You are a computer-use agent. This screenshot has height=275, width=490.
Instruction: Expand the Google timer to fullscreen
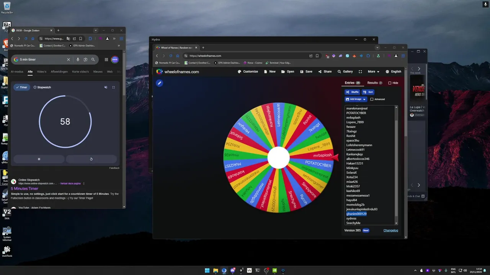(x=114, y=87)
